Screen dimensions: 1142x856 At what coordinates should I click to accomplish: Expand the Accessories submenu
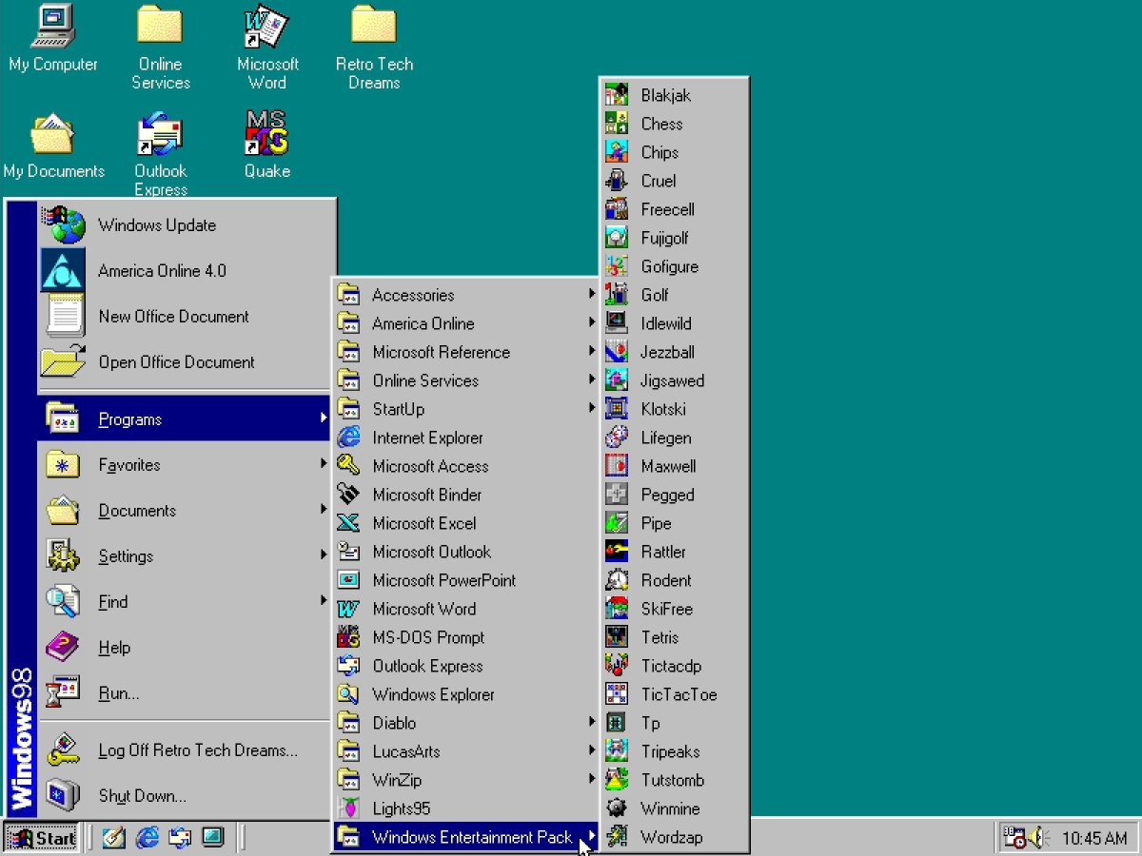(x=414, y=295)
